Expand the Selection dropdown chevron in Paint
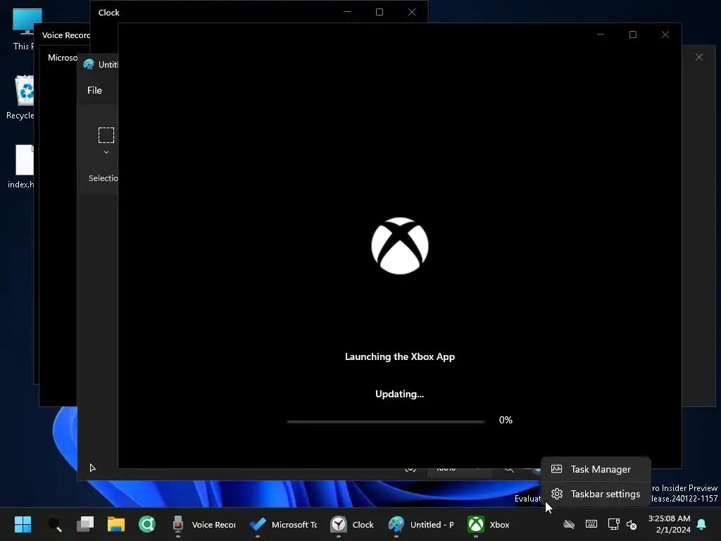 point(106,152)
